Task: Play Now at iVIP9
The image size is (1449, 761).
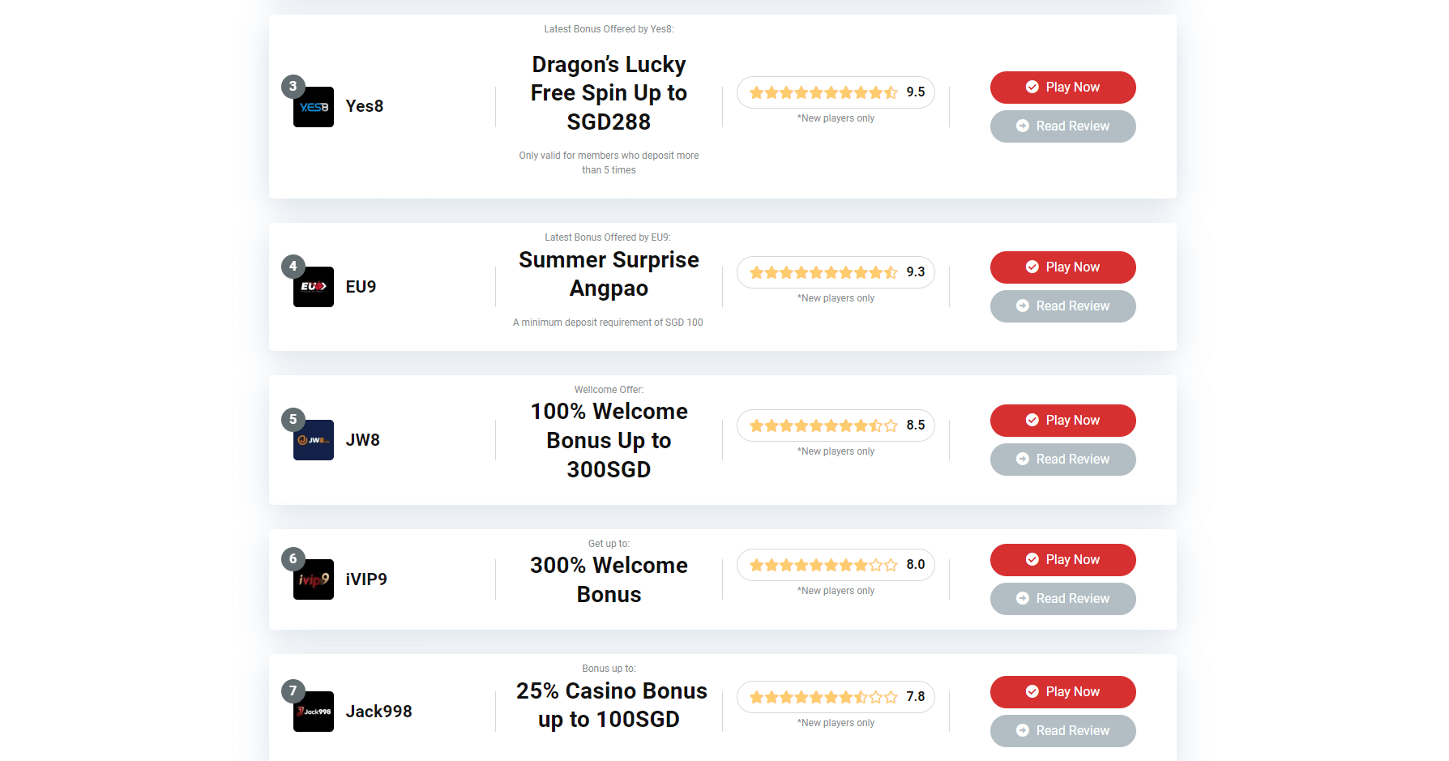Action: [1062, 560]
